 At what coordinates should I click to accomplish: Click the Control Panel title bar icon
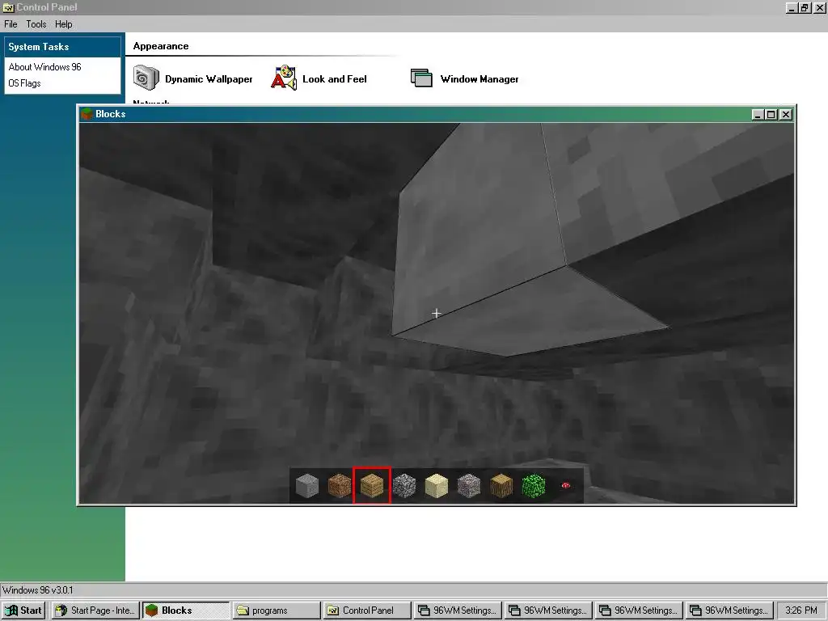(8, 6)
